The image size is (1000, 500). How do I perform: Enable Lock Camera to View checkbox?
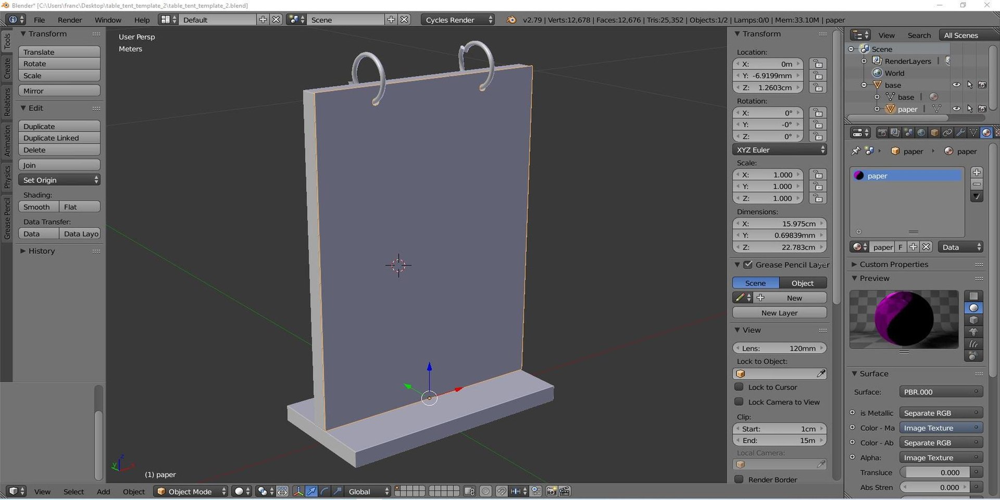(739, 402)
